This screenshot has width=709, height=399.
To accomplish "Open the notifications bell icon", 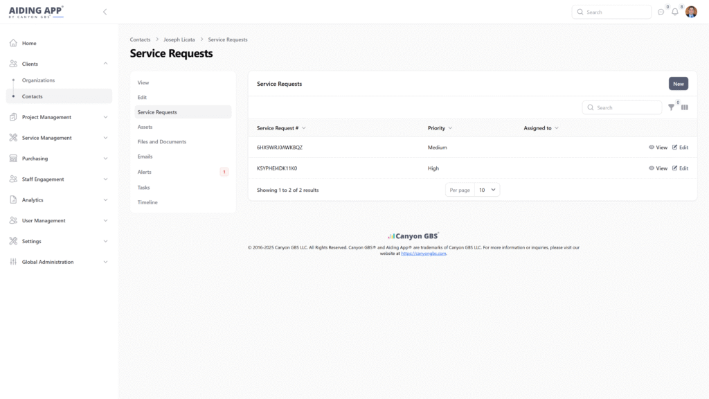I will pos(675,12).
